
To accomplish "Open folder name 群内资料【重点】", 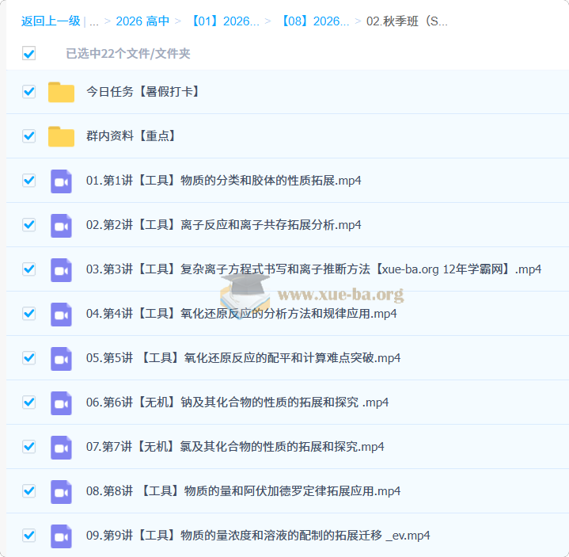I will tap(131, 136).
